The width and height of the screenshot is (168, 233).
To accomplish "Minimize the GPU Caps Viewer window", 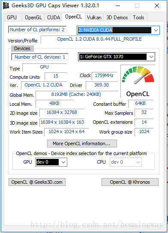I will pos(118,6).
